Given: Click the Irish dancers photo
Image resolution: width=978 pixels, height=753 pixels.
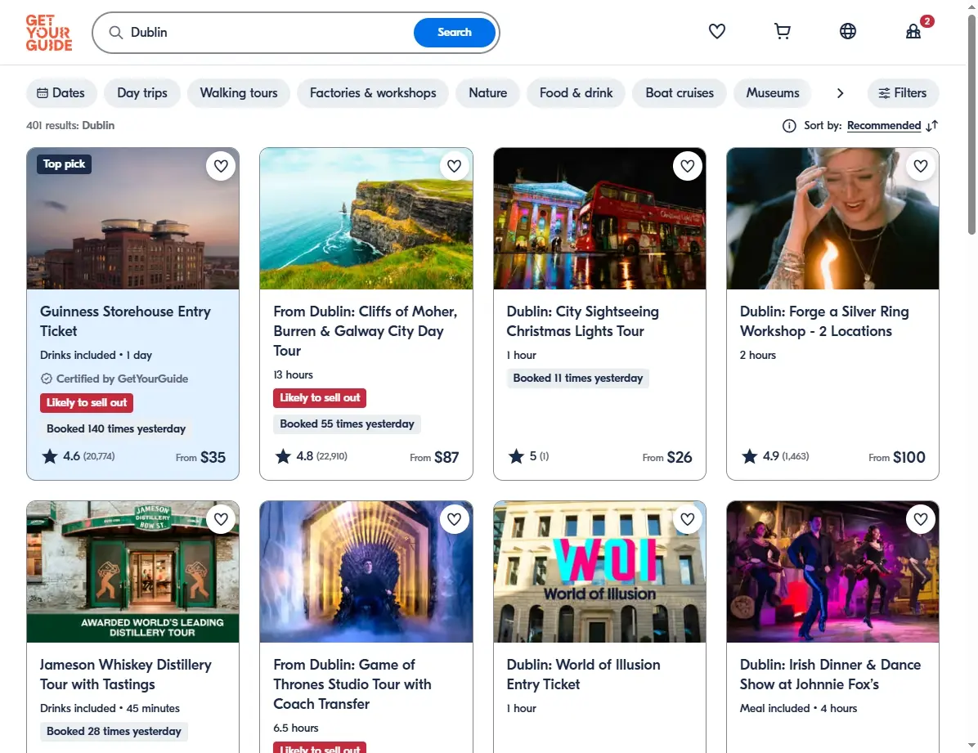Looking at the screenshot, I should tap(832, 571).
